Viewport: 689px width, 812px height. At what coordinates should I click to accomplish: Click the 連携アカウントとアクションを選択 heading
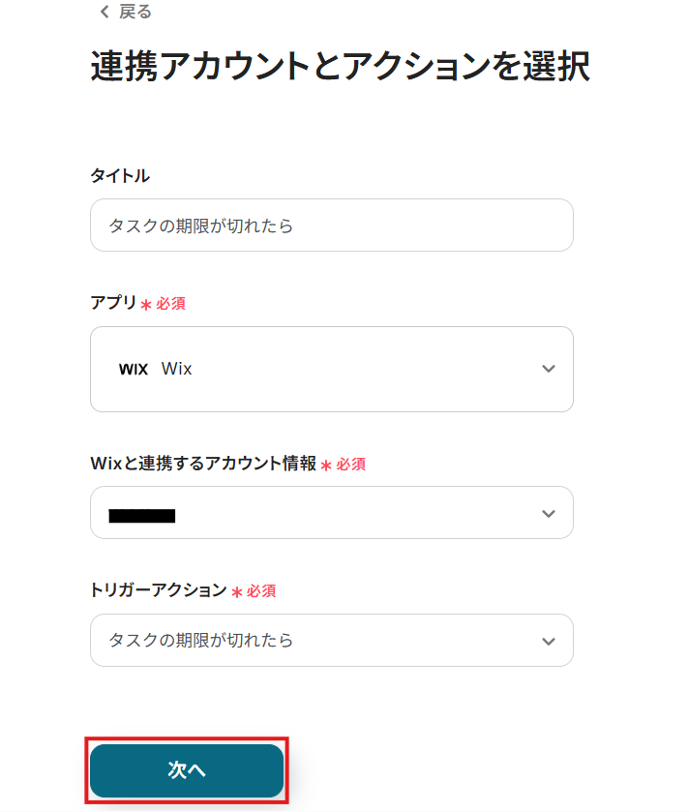(340, 67)
